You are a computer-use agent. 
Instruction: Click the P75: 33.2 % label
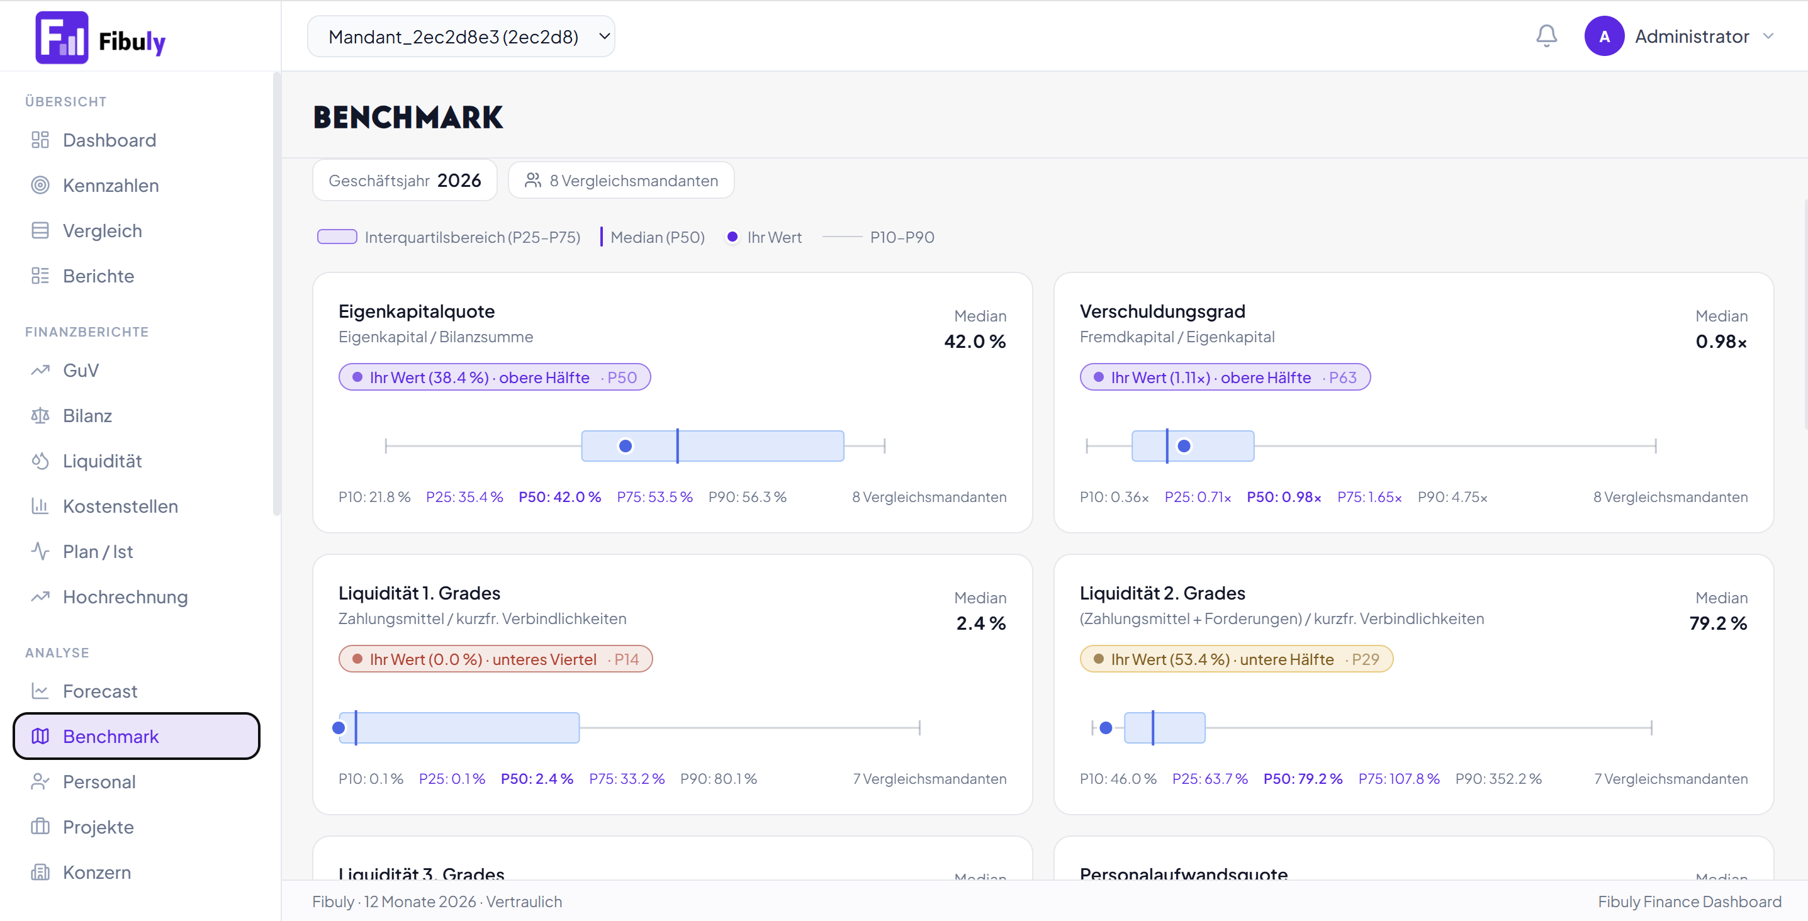click(627, 779)
